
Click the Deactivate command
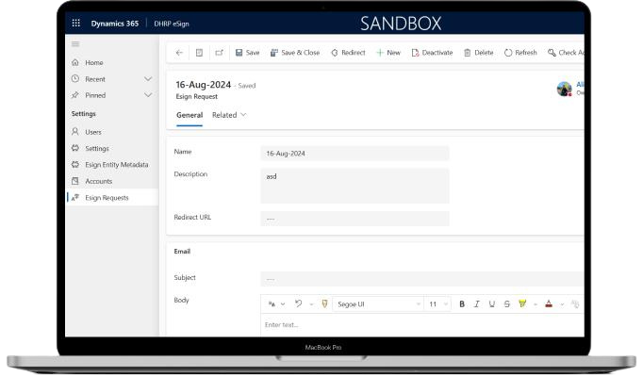432,53
